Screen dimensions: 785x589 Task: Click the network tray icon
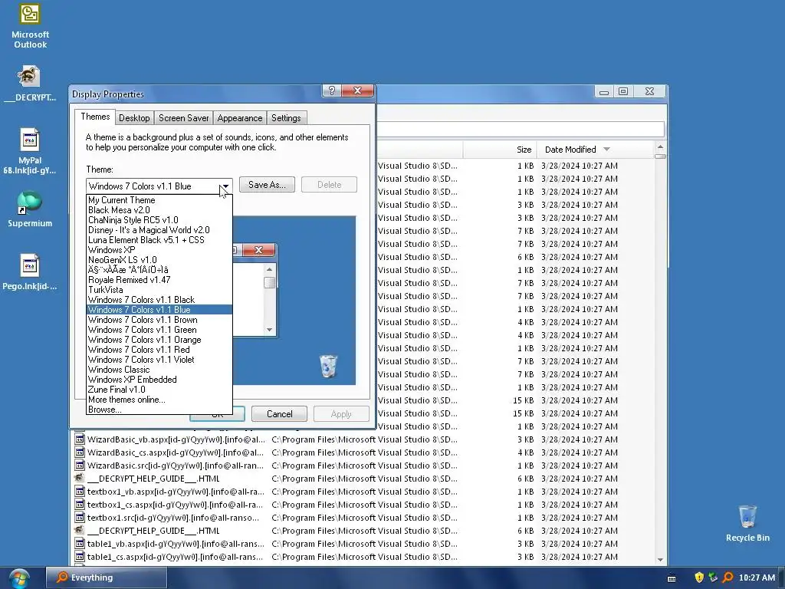point(713,577)
